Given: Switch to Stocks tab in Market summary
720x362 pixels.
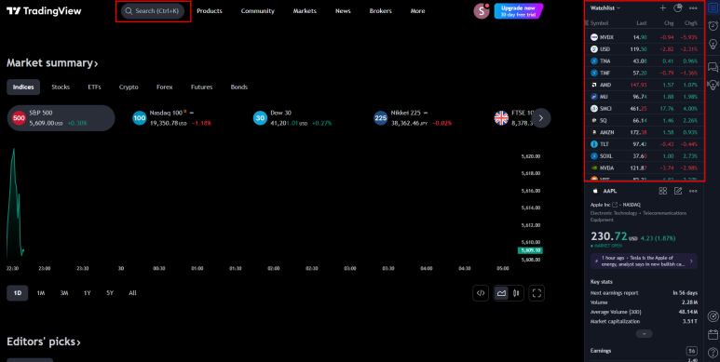Looking at the screenshot, I should click(x=61, y=87).
